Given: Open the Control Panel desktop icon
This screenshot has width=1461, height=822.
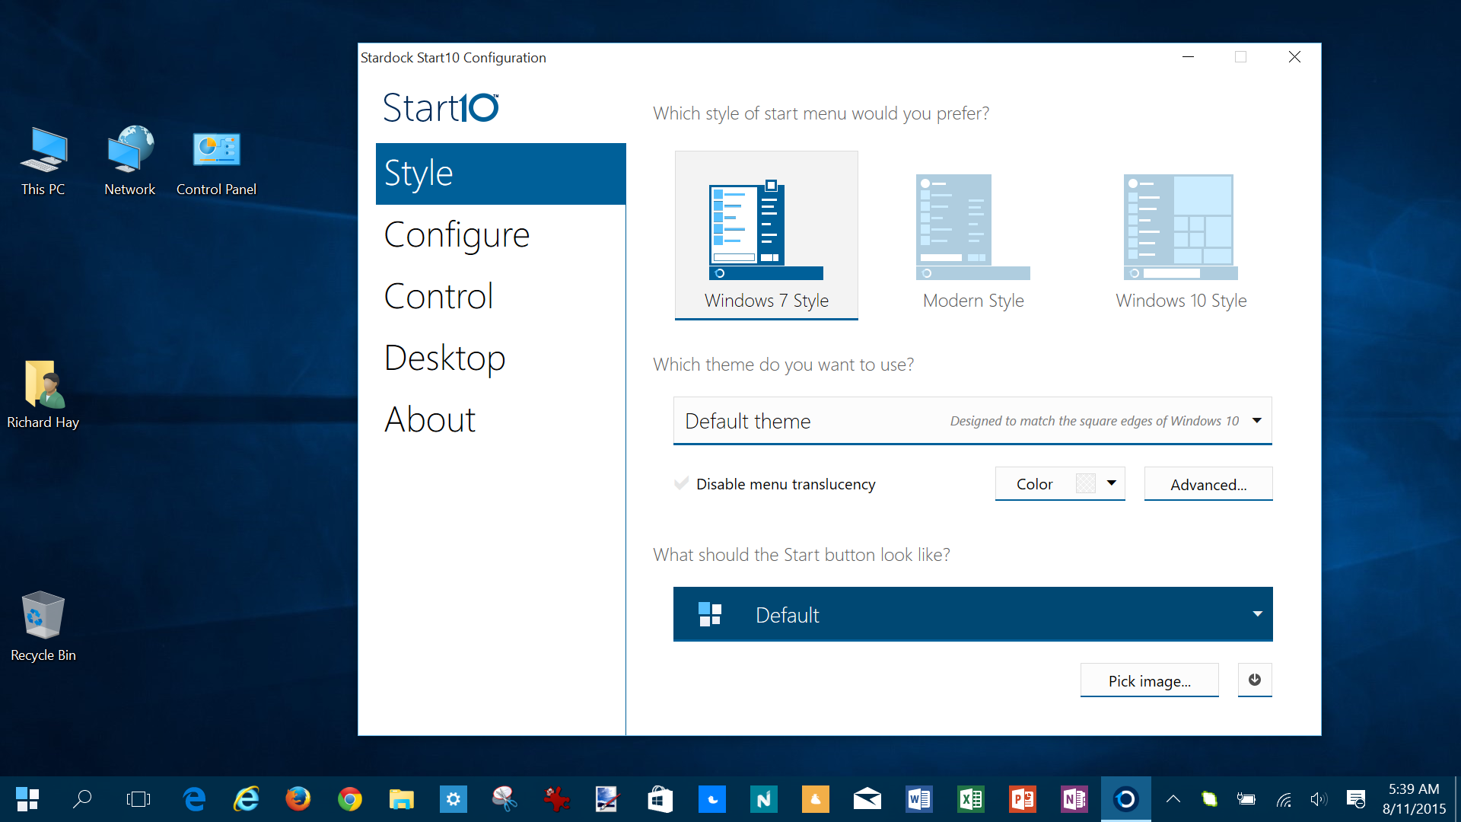Looking at the screenshot, I should (x=216, y=161).
